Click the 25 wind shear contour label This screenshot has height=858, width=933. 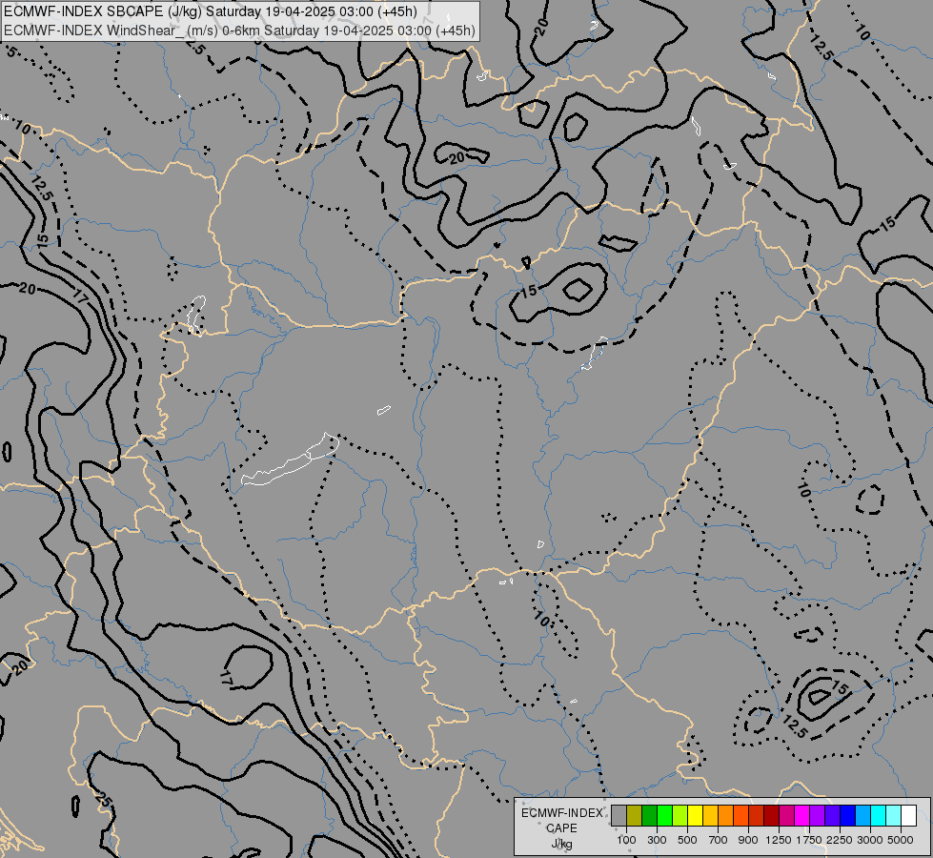pos(102,800)
